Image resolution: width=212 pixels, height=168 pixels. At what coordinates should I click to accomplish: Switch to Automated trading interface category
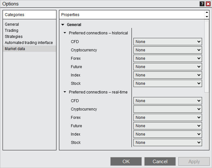pyautogui.click(x=29, y=43)
